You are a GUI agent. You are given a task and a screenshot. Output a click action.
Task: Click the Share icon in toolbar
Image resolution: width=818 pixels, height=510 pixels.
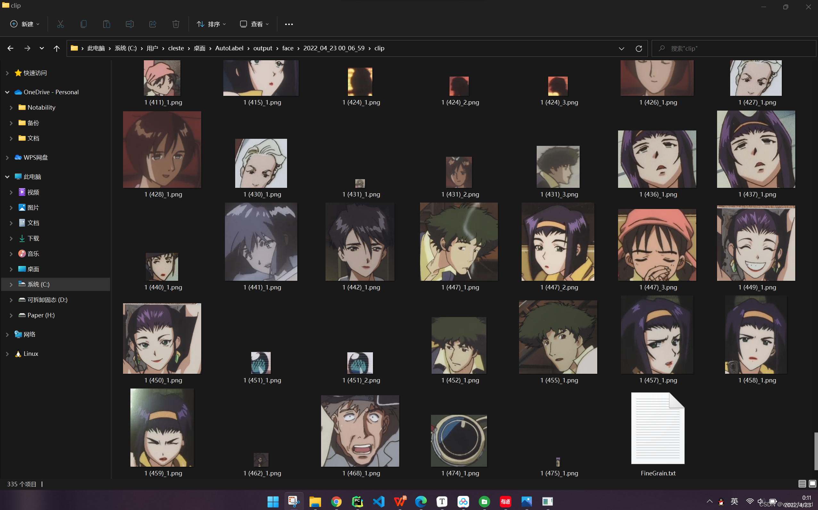click(x=153, y=24)
